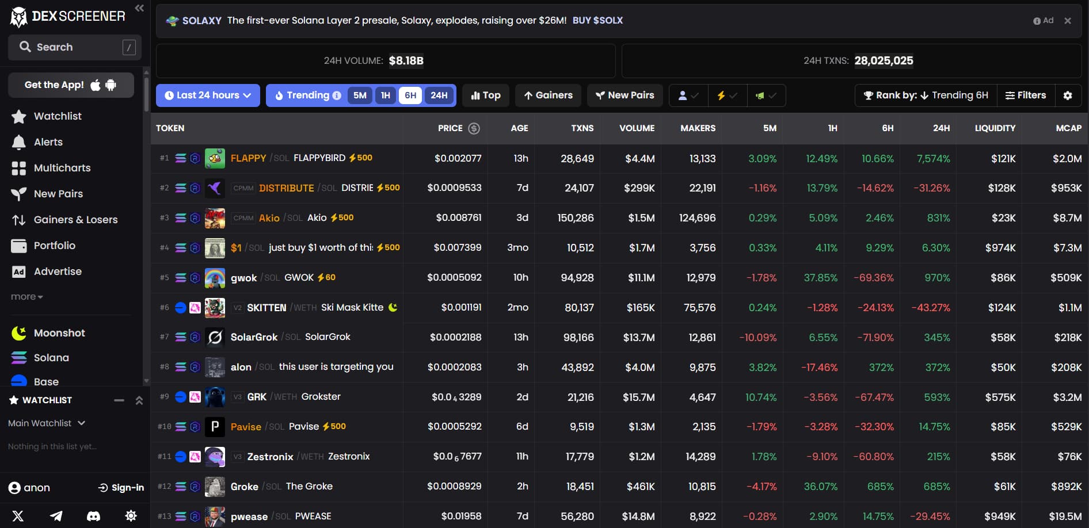Close the SOLAXY ad banner
Image resolution: width=1089 pixels, height=528 pixels.
1068,21
